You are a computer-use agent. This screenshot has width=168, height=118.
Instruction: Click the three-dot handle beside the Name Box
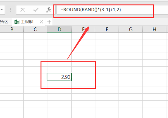pos(10,10)
